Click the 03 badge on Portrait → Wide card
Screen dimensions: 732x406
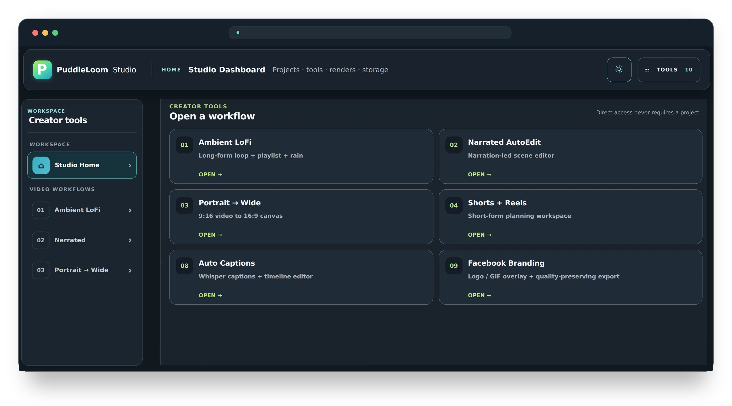[184, 205]
